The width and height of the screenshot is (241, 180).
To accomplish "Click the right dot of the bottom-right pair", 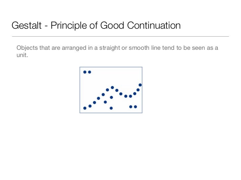I will coord(135,106).
